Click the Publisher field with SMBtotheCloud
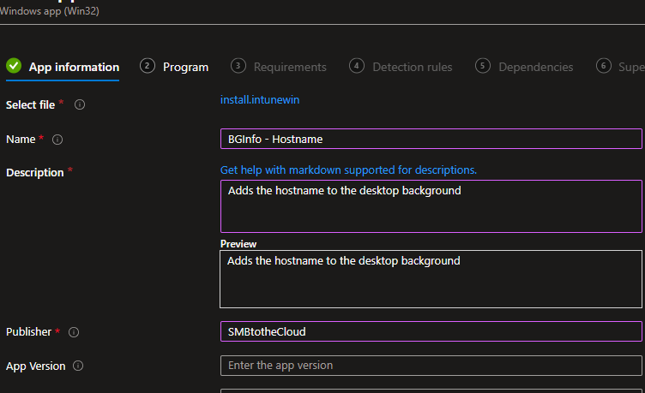645x393 pixels. point(431,331)
